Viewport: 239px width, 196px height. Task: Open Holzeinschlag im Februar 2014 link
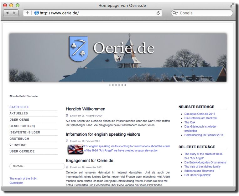tap(204, 135)
